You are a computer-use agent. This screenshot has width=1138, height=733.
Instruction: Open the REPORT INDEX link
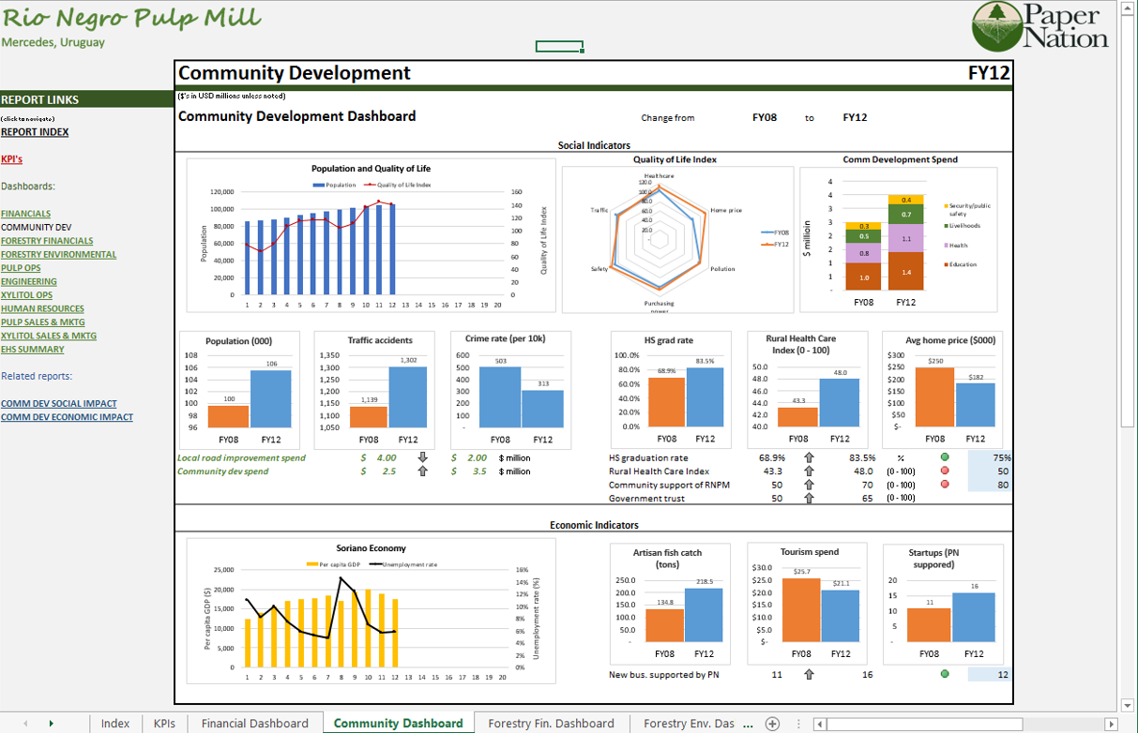pos(35,132)
